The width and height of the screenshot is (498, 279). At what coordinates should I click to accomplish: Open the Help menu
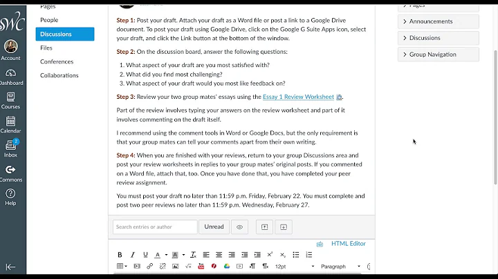(x=10, y=198)
